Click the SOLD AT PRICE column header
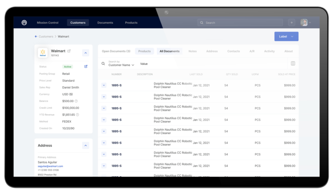 (x=287, y=74)
